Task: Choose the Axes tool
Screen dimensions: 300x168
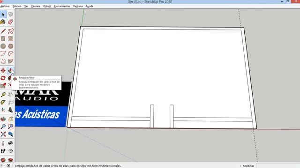Action: point(3,110)
